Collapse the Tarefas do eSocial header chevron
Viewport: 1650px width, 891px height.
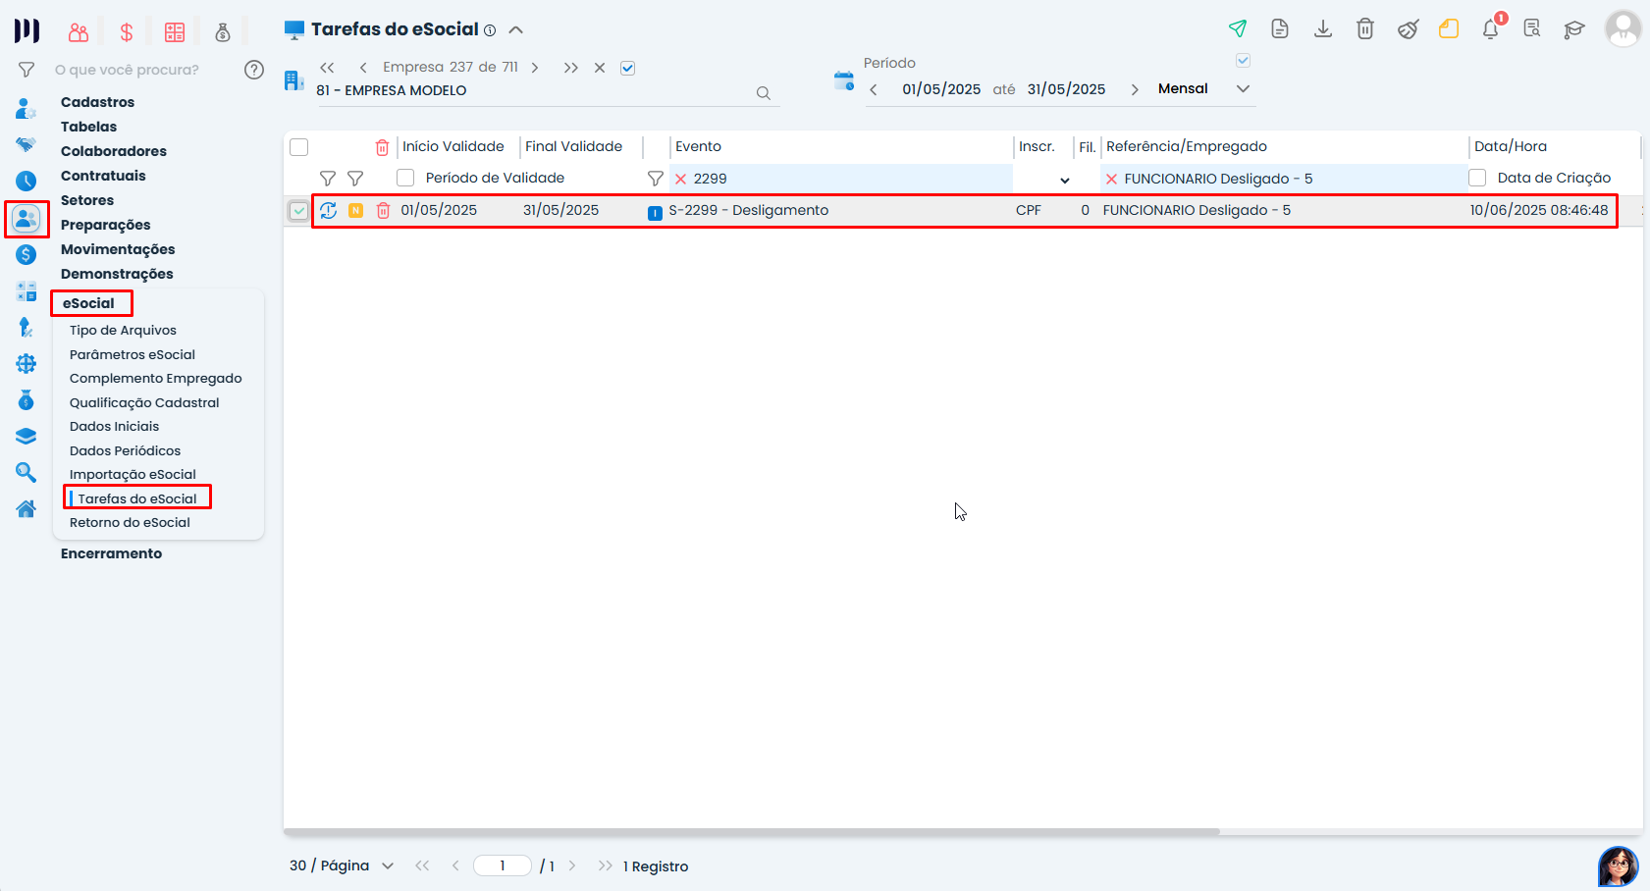coord(516,29)
